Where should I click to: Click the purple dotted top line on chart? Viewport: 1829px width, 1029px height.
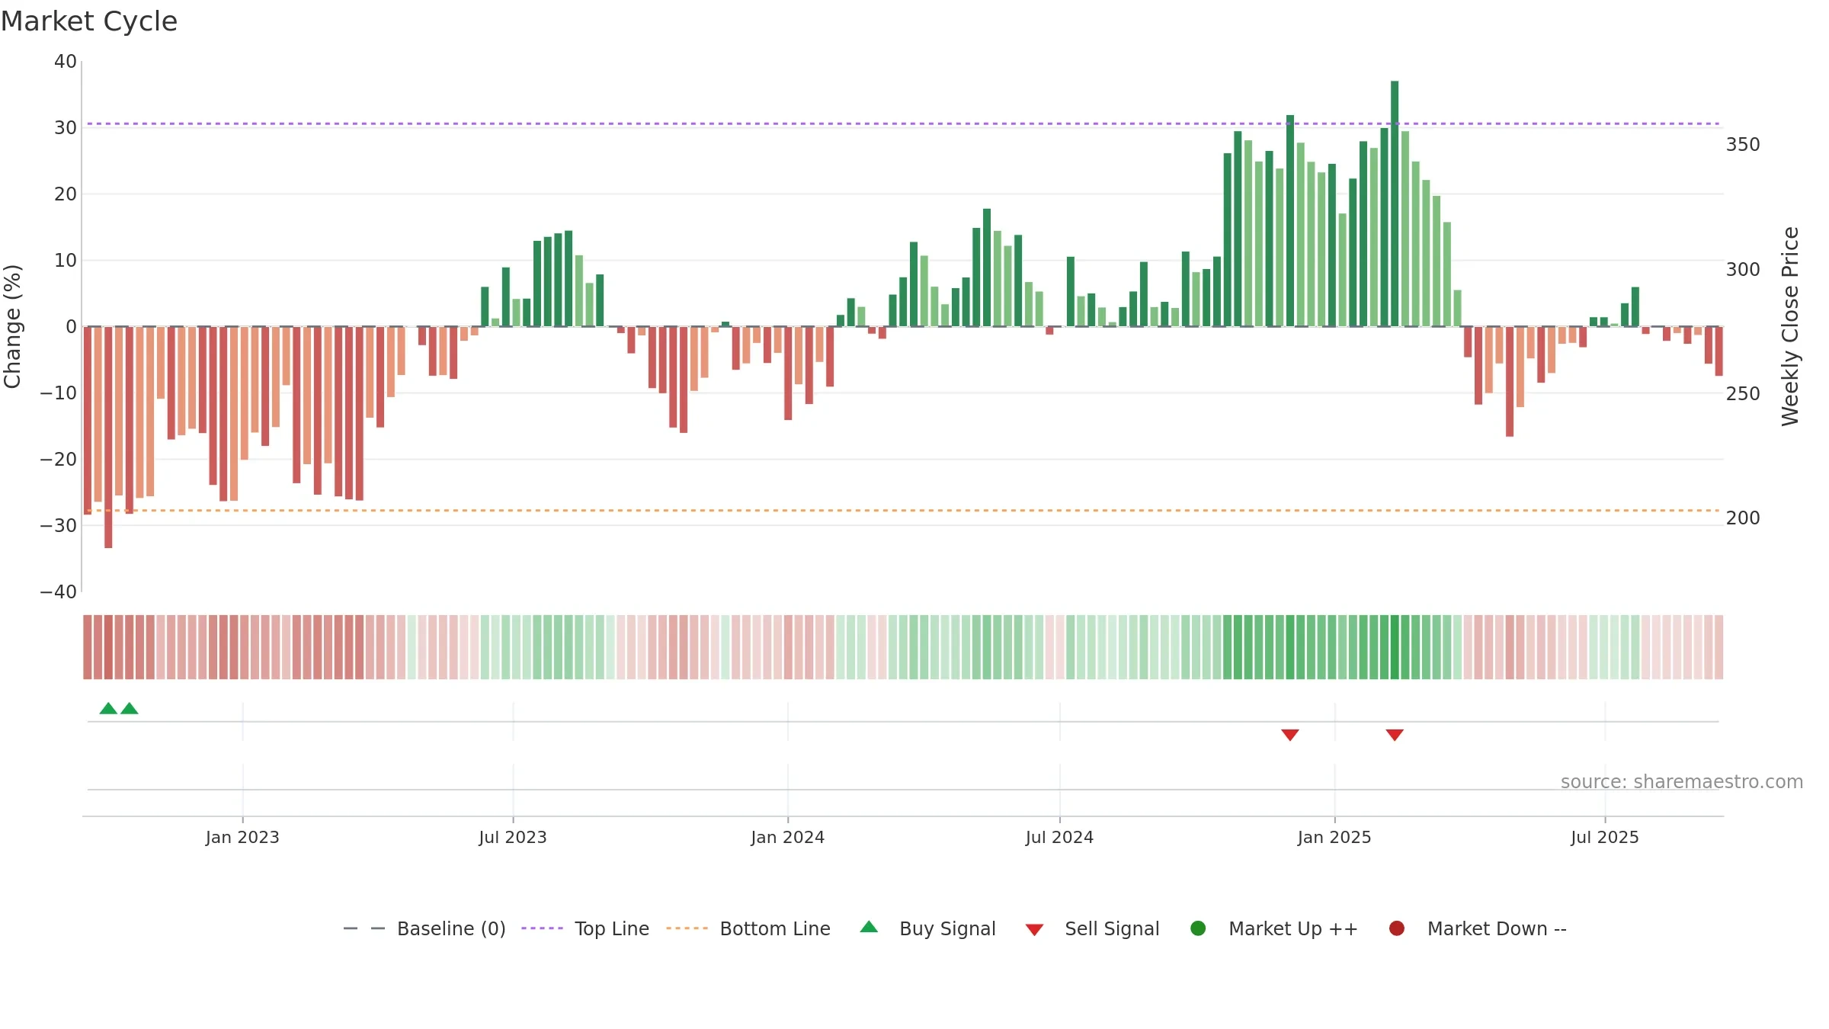903,123
